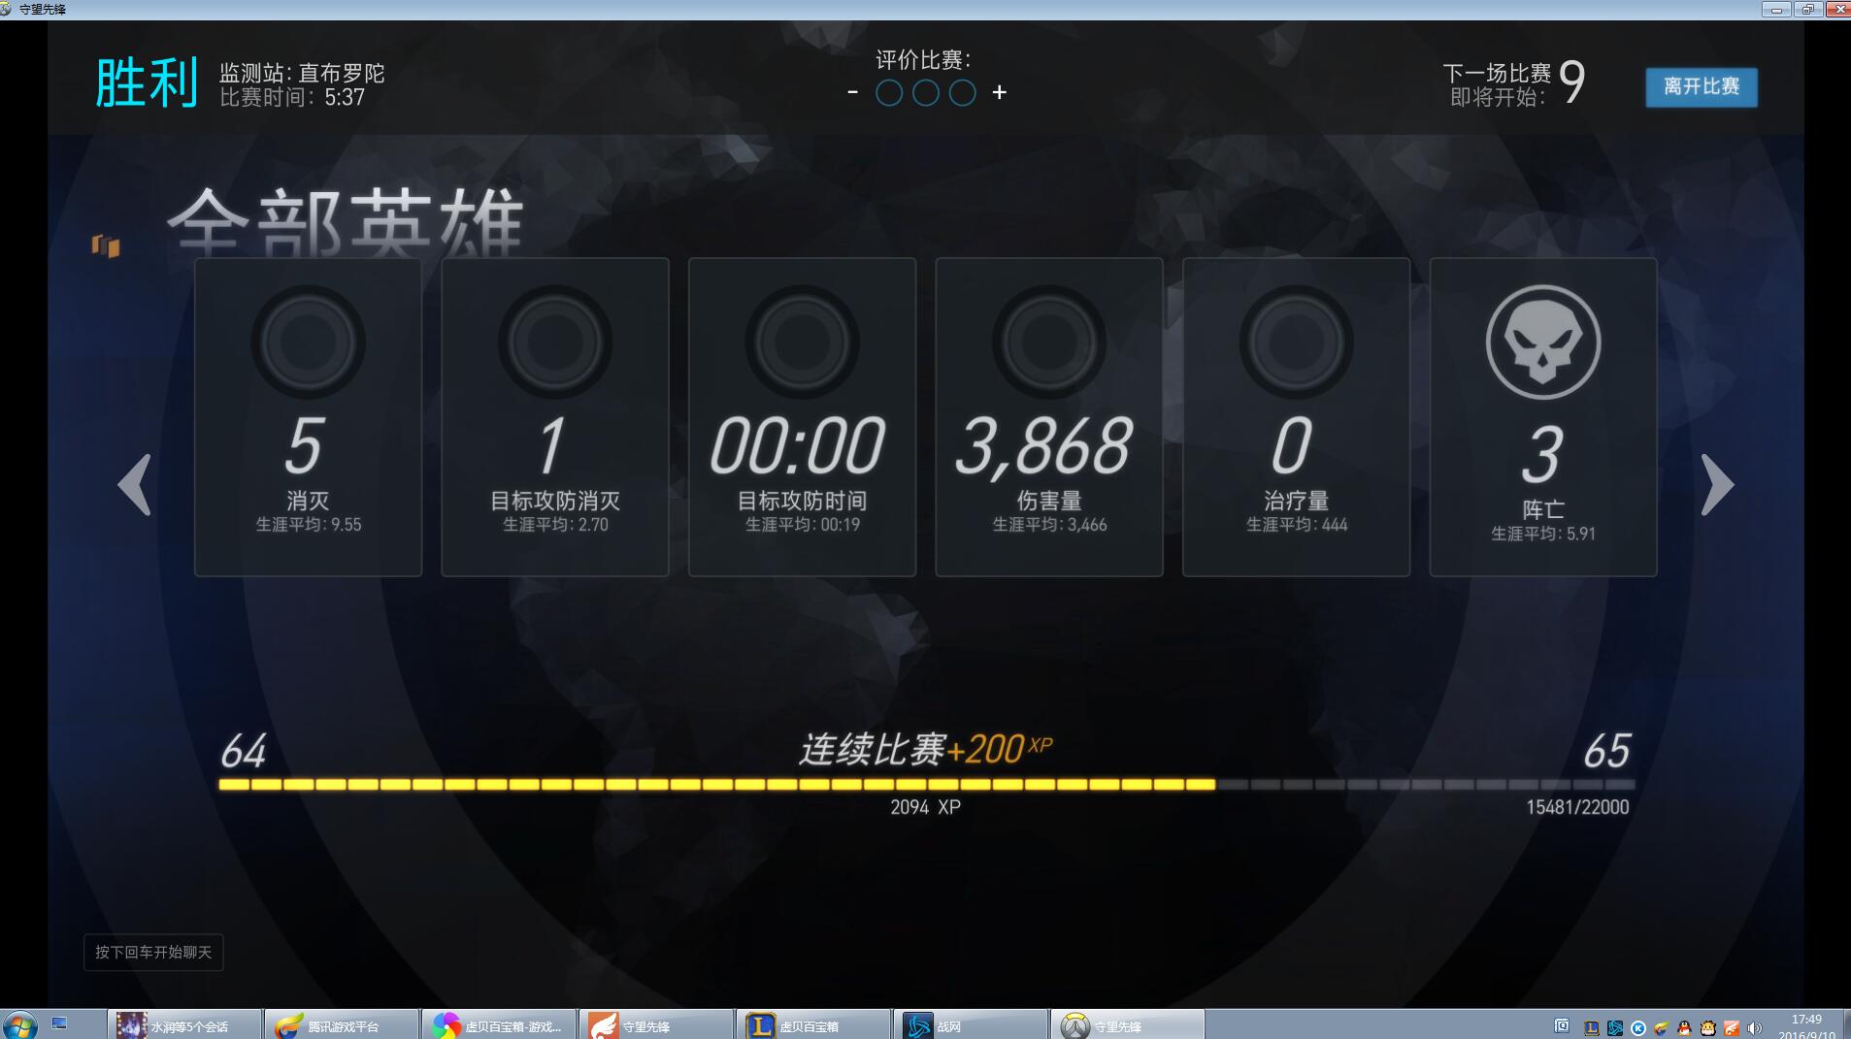Go to previous hero stats with left arrow
This screenshot has height=1039, width=1851.
coord(135,484)
